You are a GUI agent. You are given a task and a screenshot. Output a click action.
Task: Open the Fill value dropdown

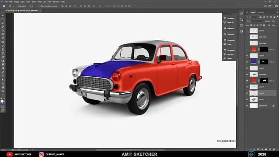point(277,25)
